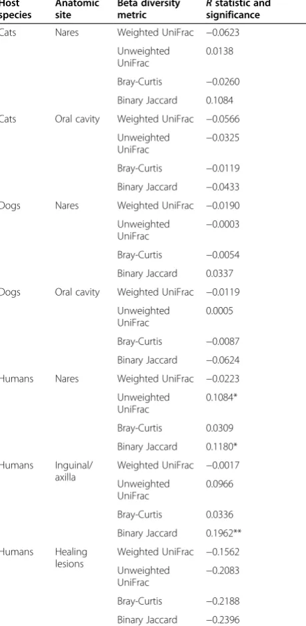Image resolution: width=306 pixels, height=626 pixels.
Task: Select the value −0.0623 for Cats Nares
Action: click(223, 33)
